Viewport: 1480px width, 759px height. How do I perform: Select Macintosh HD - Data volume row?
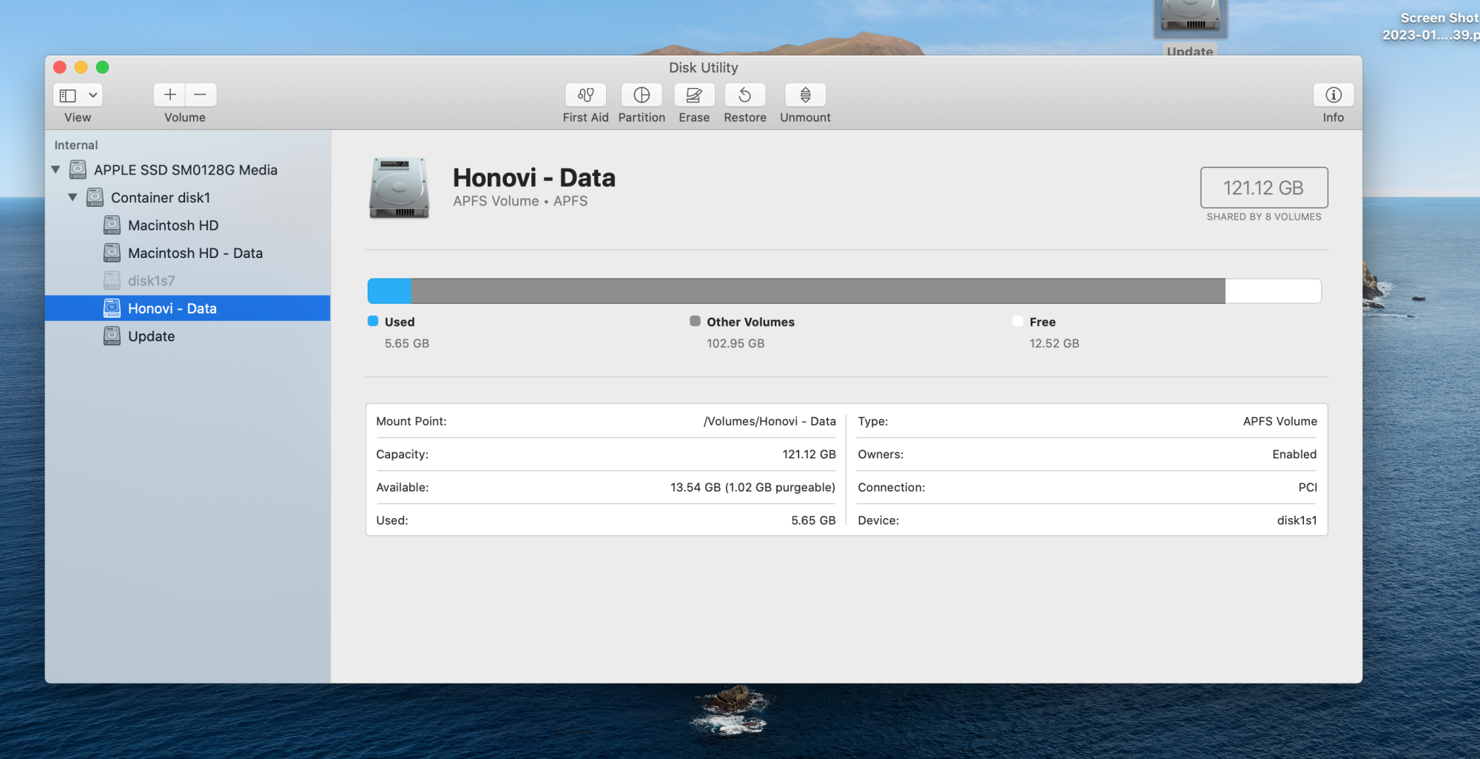[188, 253]
